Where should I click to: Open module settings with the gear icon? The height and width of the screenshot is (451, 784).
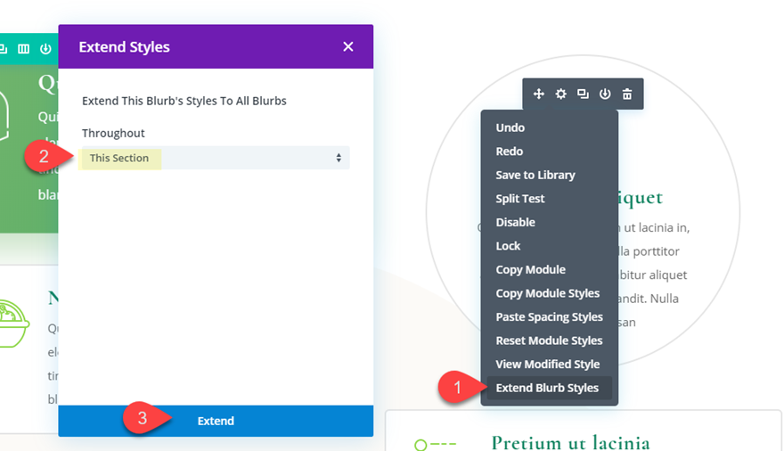pos(561,94)
